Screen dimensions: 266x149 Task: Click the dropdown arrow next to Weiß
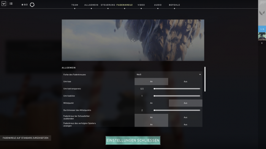coord(200,74)
